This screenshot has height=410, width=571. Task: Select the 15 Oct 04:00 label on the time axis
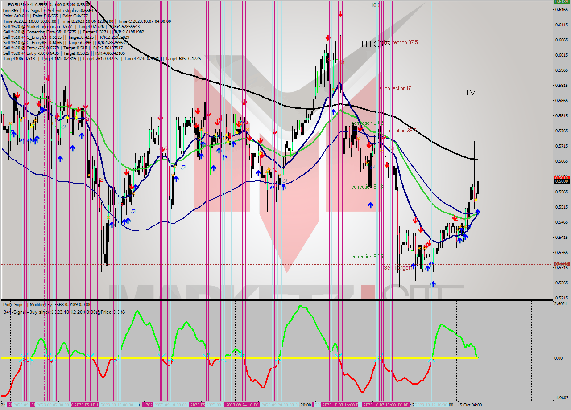pos(469,405)
